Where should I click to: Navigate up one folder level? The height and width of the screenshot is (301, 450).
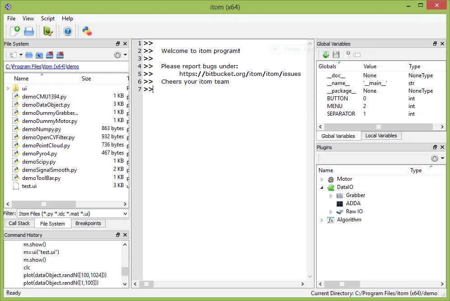[39, 55]
